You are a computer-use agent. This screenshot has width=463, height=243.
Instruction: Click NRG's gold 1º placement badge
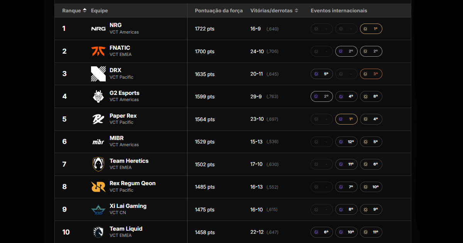click(371, 29)
